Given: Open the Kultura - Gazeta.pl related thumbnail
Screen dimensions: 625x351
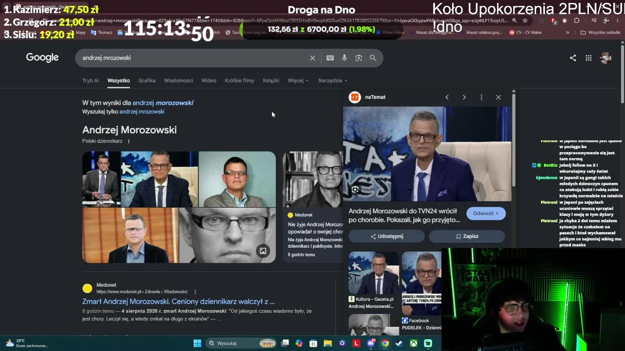Looking at the screenshot, I should click(374, 280).
